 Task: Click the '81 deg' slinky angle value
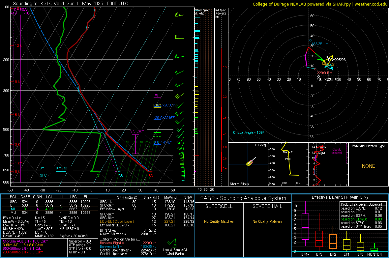tap(260, 145)
